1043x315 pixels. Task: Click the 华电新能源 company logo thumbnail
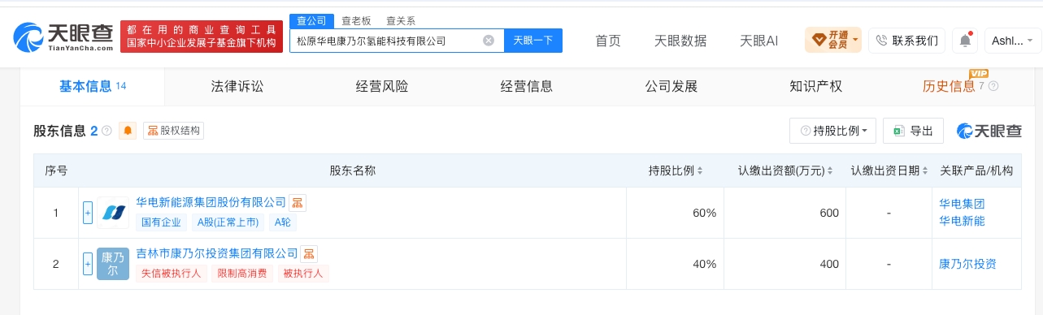click(x=113, y=213)
